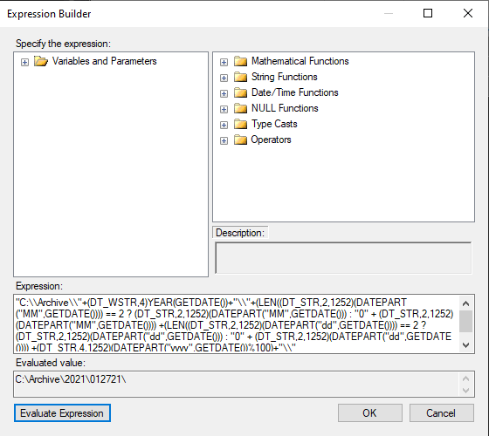
Task: Click Evaluated value scroll up arrow
Action: [x=466, y=378]
